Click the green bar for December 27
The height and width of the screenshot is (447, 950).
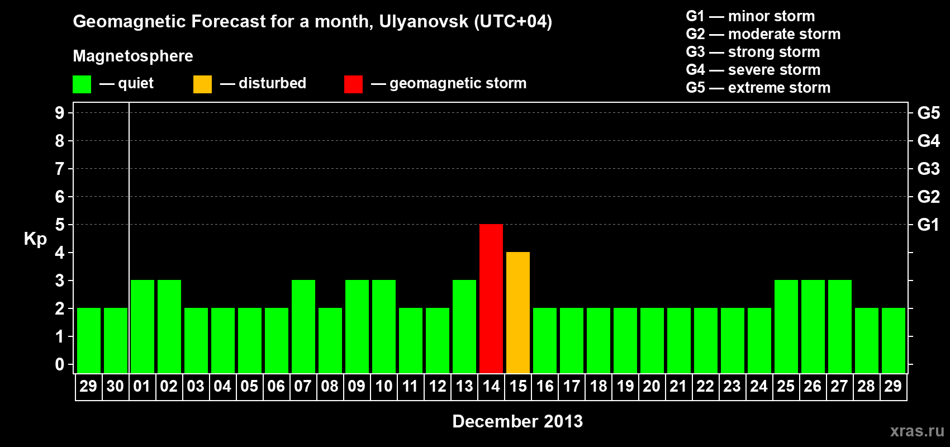tap(840, 326)
